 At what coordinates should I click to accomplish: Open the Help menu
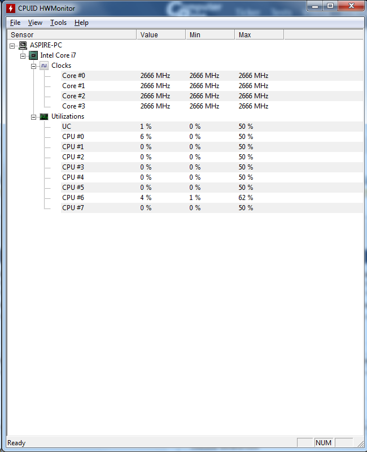pyautogui.click(x=81, y=23)
